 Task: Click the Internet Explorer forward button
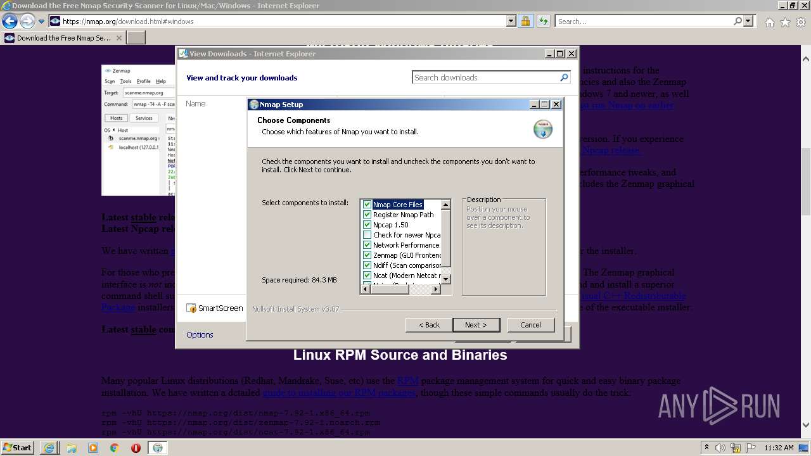[x=27, y=22]
